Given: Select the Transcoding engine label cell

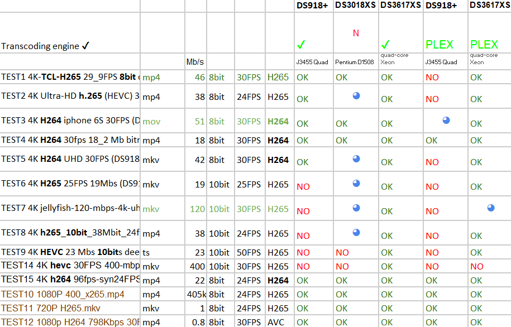Looking at the screenshot, I should [70, 33].
